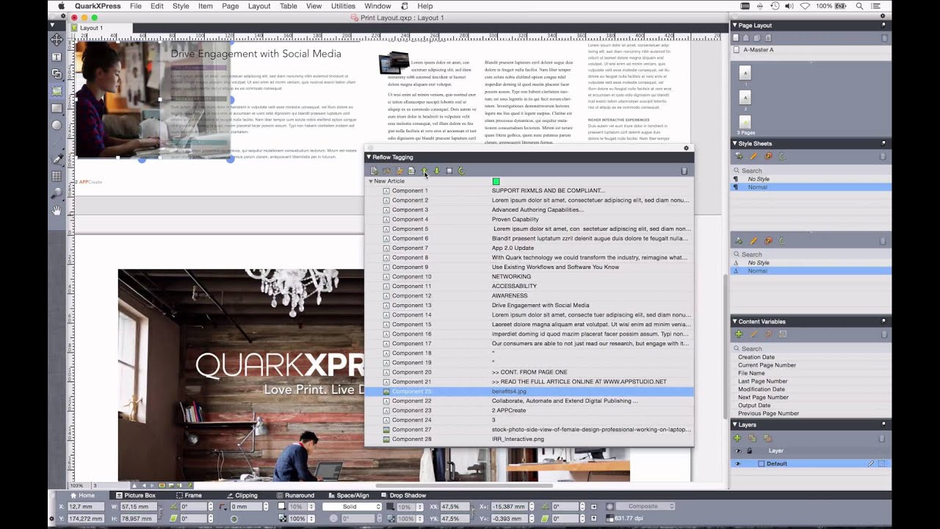Collapse the Content Variables panel
This screenshot has height=529, width=940.
pyautogui.click(x=734, y=322)
